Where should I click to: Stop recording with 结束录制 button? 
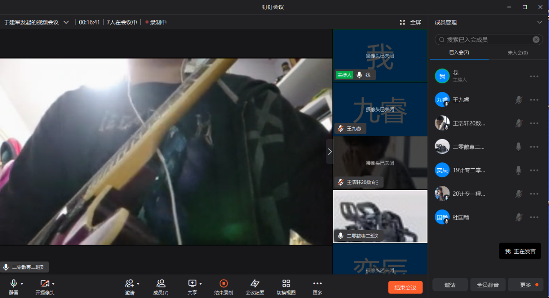pyautogui.click(x=223, y=287)
